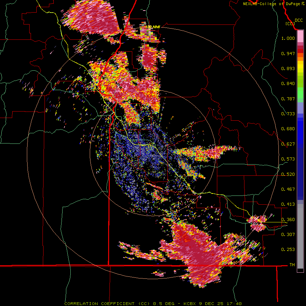Select the 0.253 legend value

[x=288, y=250]
